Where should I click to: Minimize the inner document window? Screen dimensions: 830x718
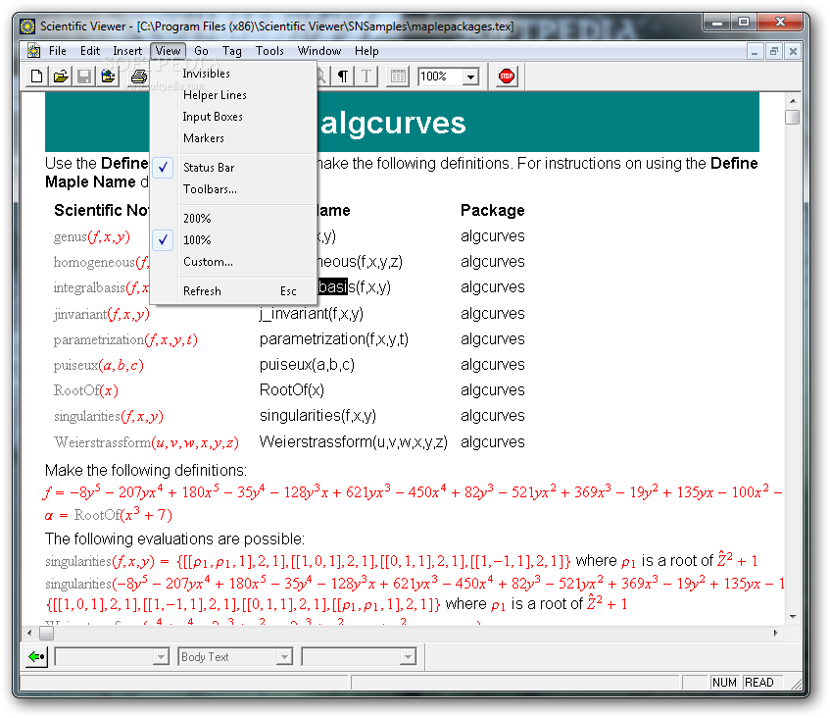tap(755, 51)
